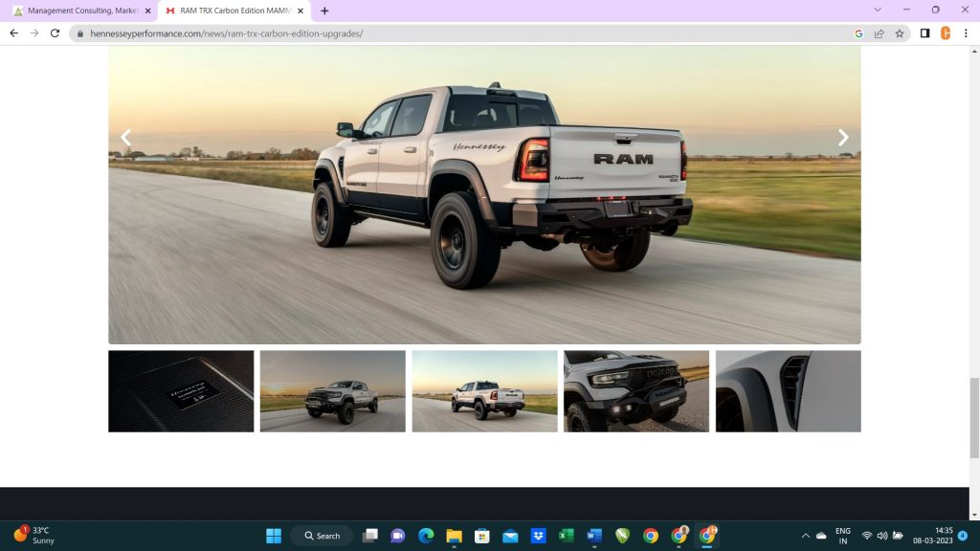This screenshot has height=551, width=980.
Task: Select the RAM TRX Carbon Edition tab
Action: [x=235, y=11]
